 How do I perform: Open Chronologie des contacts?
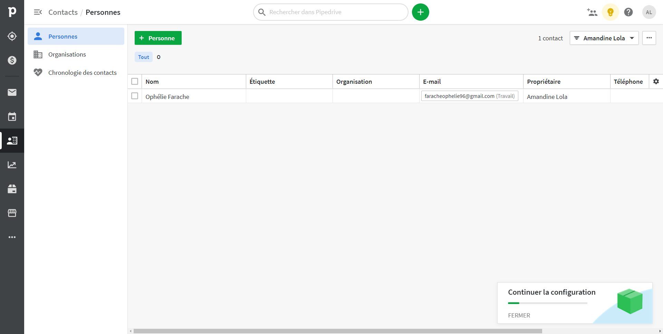click(x=76, y=73)
